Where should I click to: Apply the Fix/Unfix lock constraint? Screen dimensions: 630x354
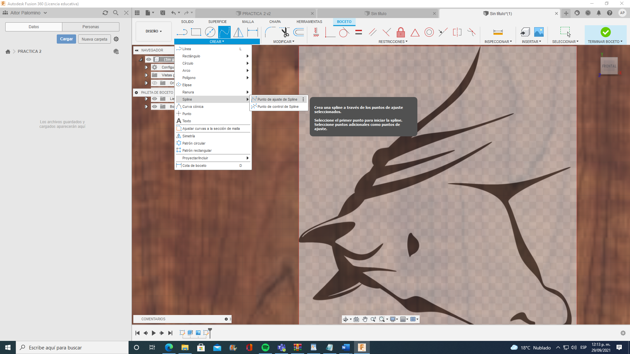click(x=401, y=32)
